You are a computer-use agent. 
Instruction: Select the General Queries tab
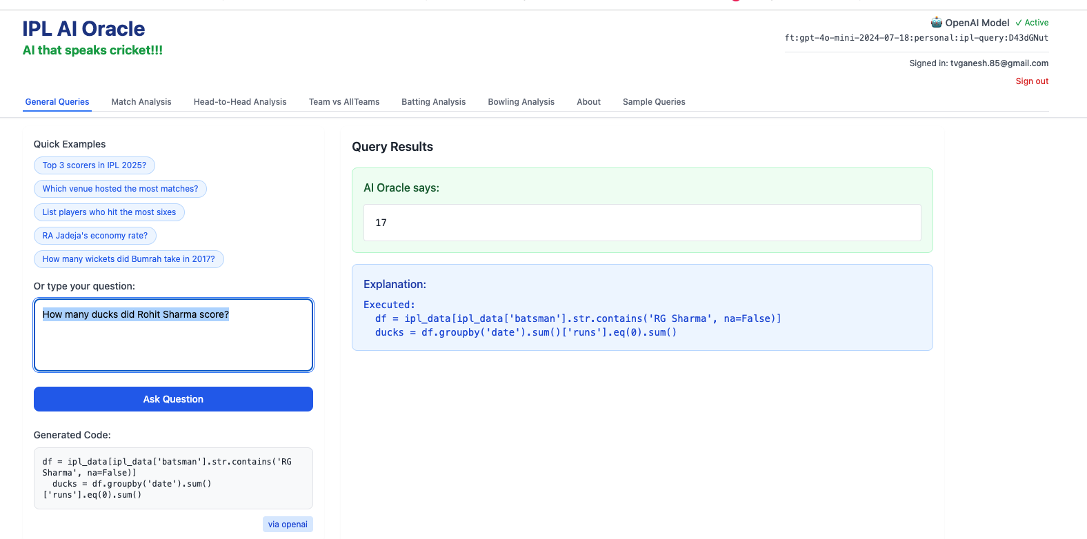(x=57, y=102)
